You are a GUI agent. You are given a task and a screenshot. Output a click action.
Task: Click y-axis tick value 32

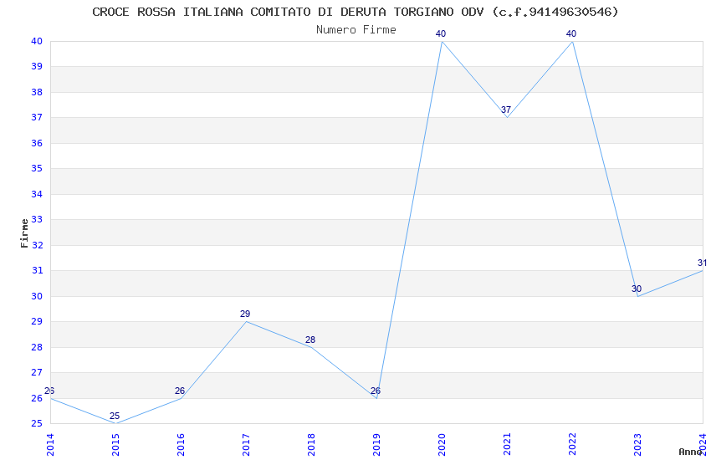[x=37, y=245]
